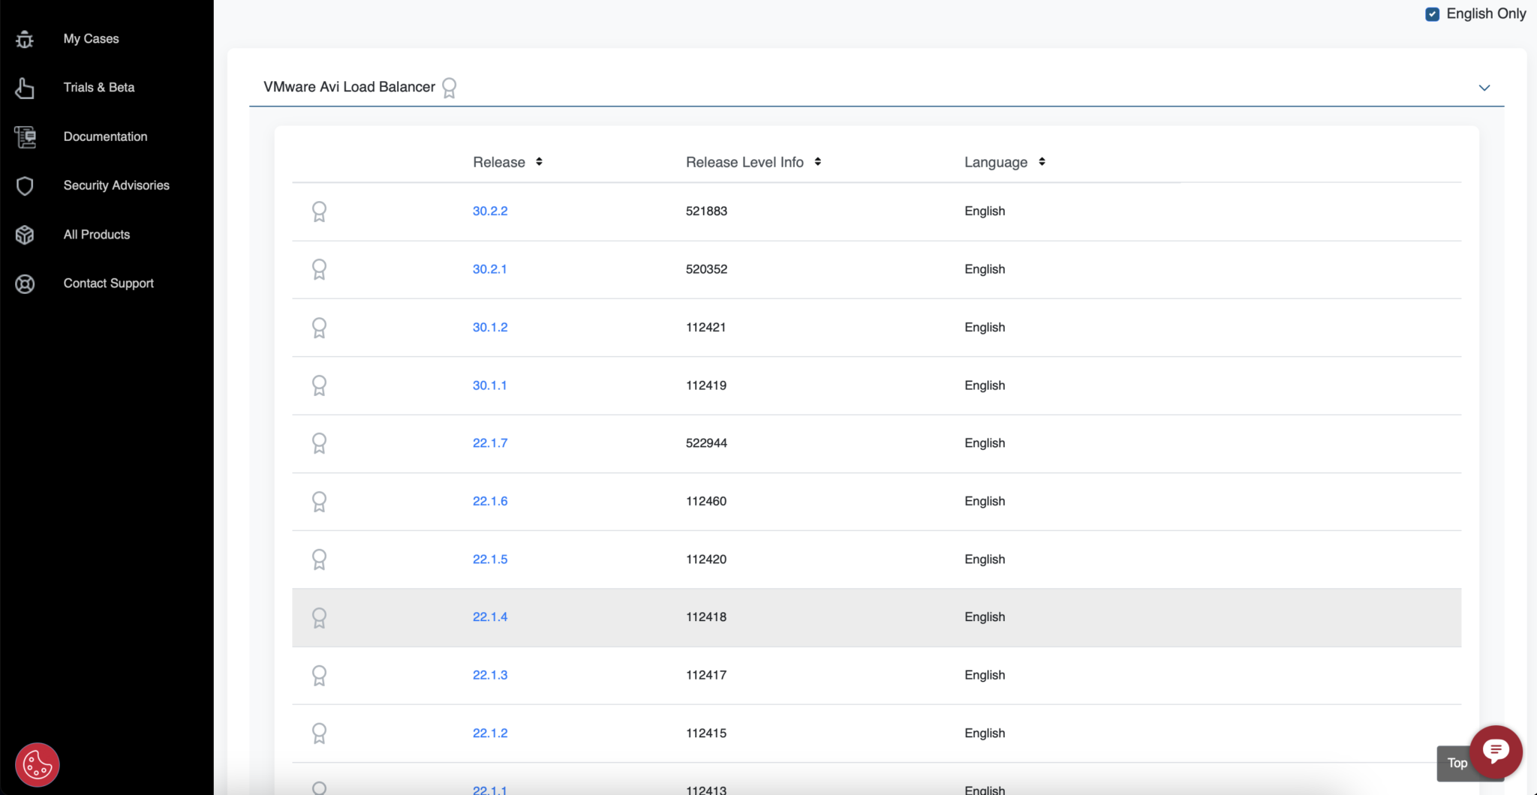Open release 30.2.1 details
This screenshot has width=1537, height=795.
489,268
